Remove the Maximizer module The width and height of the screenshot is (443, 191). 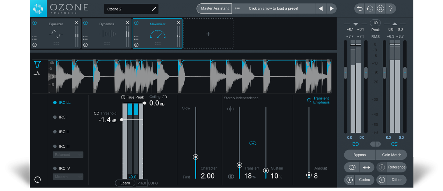[179, 22]
